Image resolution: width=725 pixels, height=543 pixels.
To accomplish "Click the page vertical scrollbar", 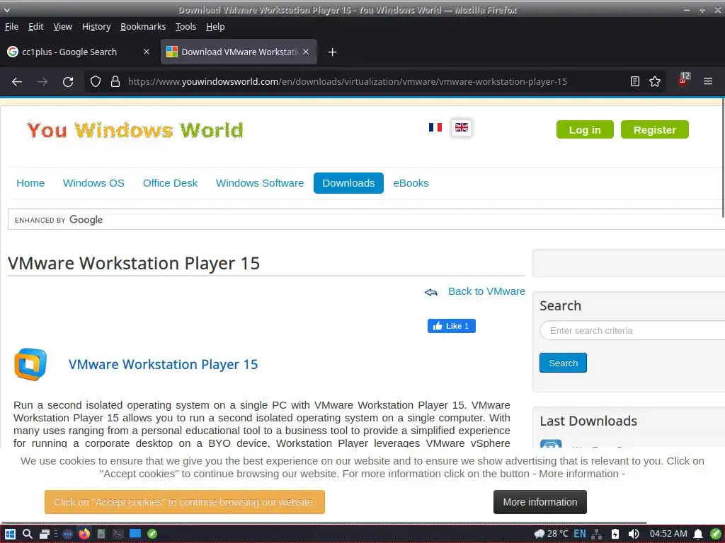I will [722, 158].
